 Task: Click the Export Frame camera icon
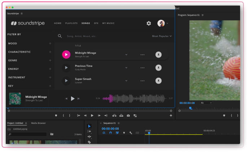coord(128,115)
